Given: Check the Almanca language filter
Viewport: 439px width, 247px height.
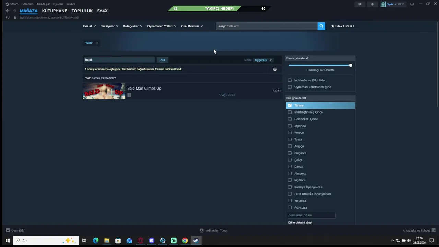Looking at the screenshot, I should pos(290,174).
